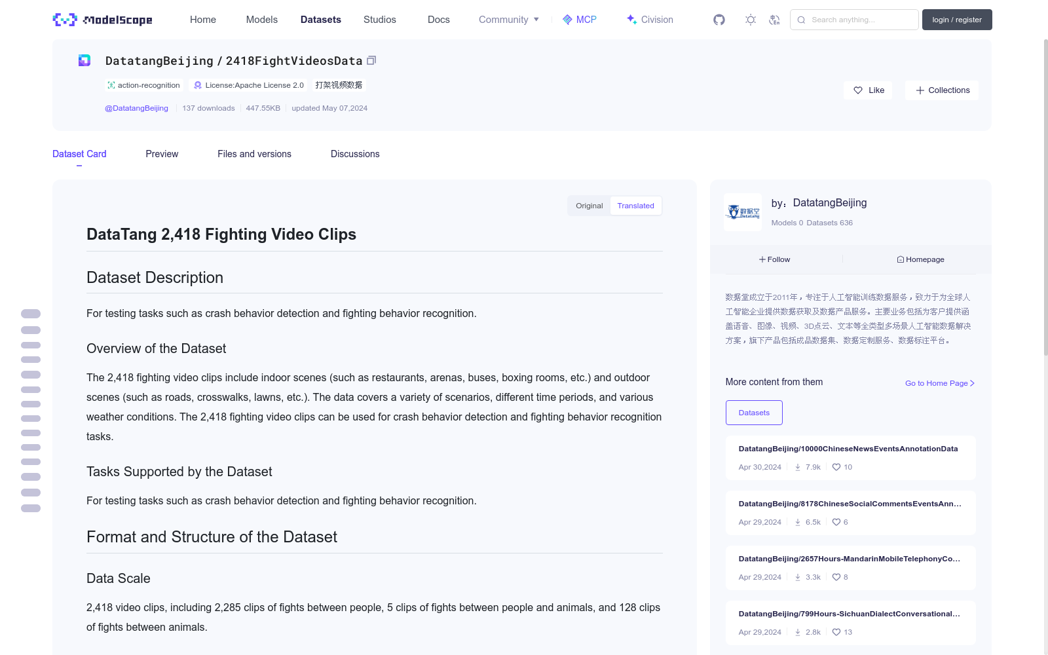The image size is (1048, 655).
Task: Click the Civision sparkle icon
Action: coord(631,20)
